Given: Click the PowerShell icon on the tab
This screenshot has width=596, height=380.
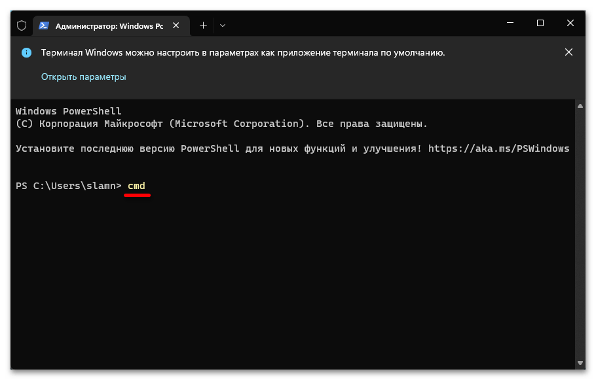Looking at the screenshot, I should 44,26.
